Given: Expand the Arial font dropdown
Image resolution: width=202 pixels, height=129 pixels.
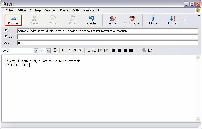Looking at the screenshot, I should click(36, 51).
